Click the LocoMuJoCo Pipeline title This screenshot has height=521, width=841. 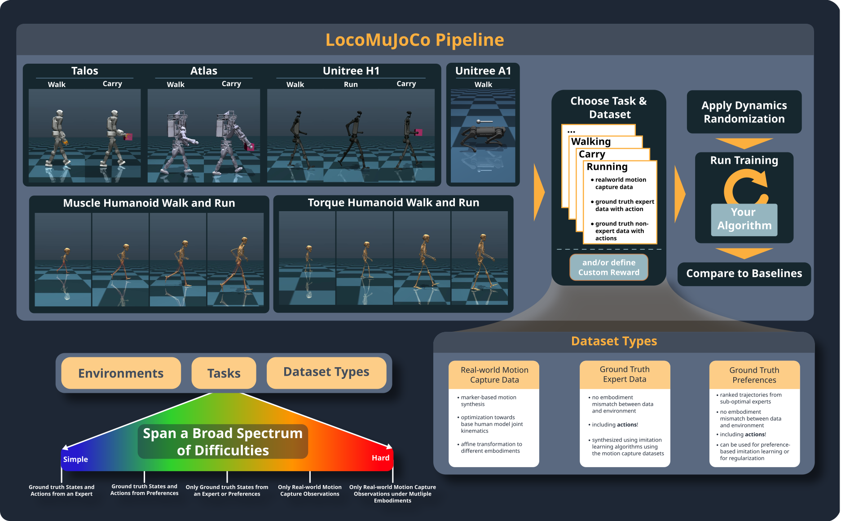[414, 40]
